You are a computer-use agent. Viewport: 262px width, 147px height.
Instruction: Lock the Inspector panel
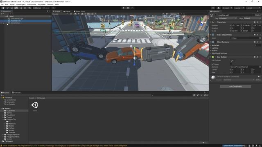pyautogui.click(x=257, y=11)
